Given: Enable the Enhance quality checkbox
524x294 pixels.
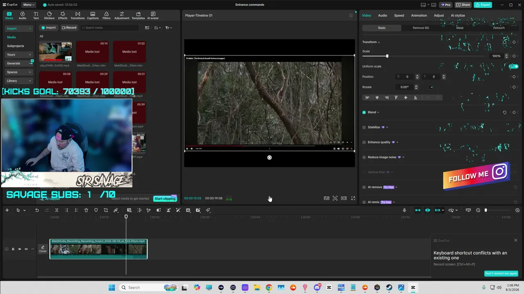Looking at the screenshot, I should pos(364,142).
